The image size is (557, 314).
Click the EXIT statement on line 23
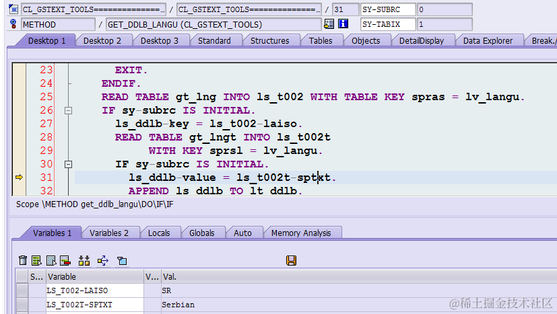[x=131, y=70]
